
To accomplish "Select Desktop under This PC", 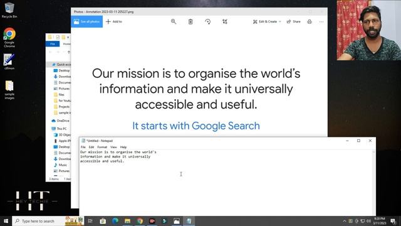I will tap(61, 147).
